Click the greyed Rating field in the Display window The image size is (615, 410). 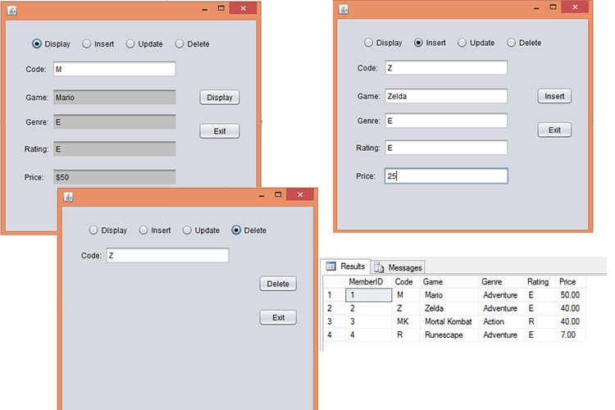click(x=115, y=149)
